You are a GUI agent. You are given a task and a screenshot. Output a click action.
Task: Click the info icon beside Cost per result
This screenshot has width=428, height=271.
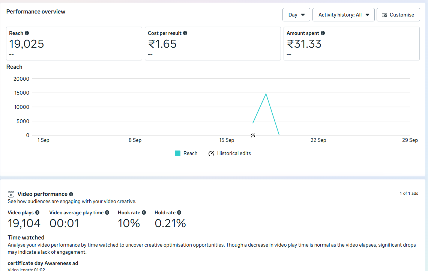[185, 33]
